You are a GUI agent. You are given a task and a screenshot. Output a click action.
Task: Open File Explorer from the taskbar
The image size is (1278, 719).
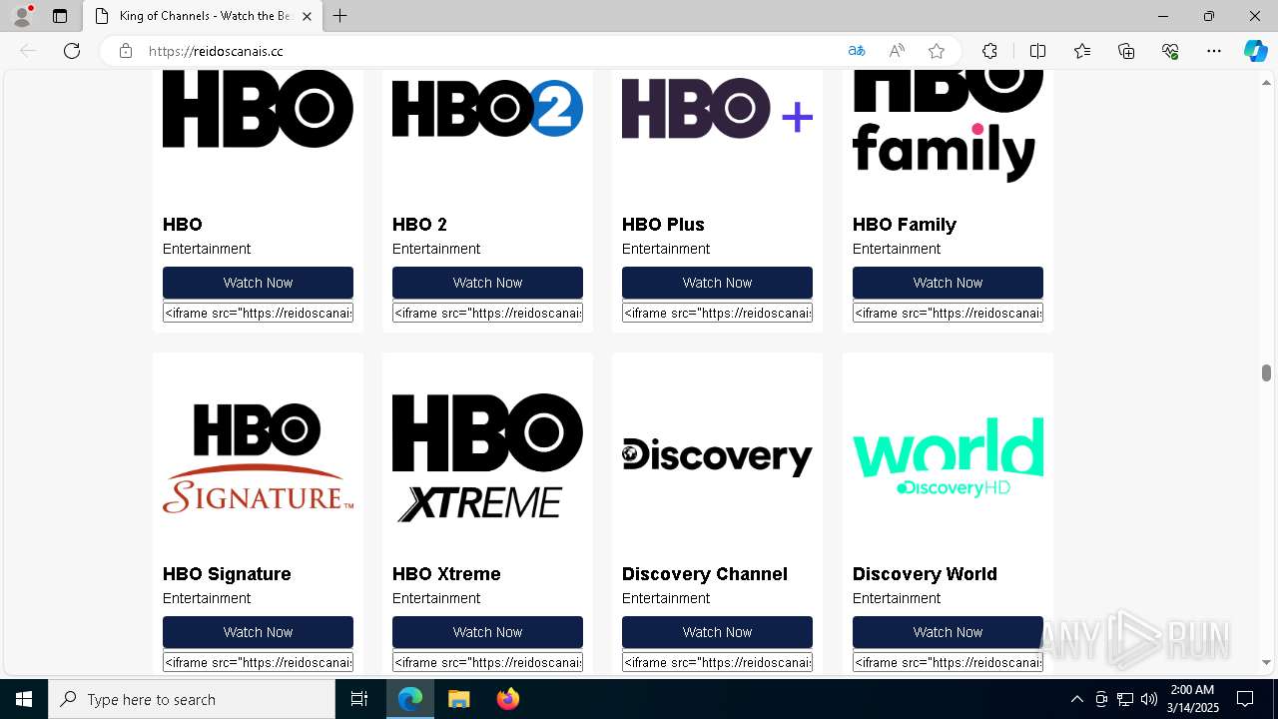tap(459, 699)
